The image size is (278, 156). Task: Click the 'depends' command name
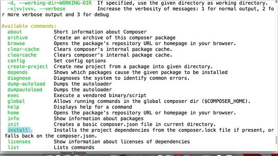pos(17,72)
